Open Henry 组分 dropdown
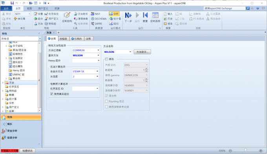 [x=98, y=60]
